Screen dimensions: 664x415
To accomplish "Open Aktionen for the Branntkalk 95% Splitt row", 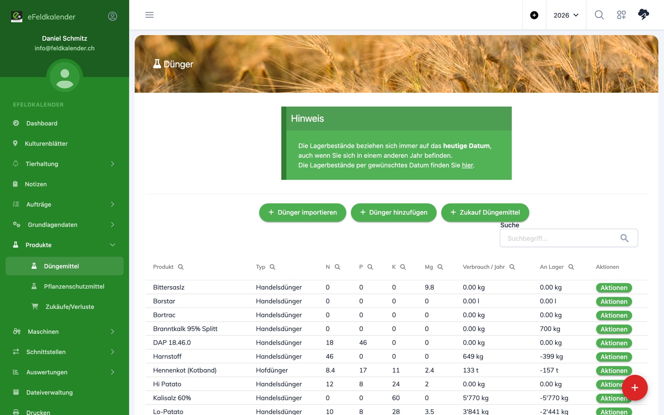I will (x=614, y=329).
